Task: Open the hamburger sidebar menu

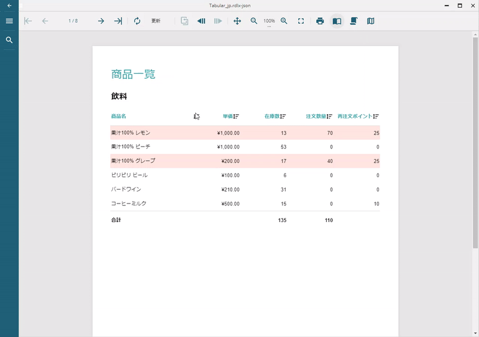Action: pyautogui.click(x=9, y=21)
